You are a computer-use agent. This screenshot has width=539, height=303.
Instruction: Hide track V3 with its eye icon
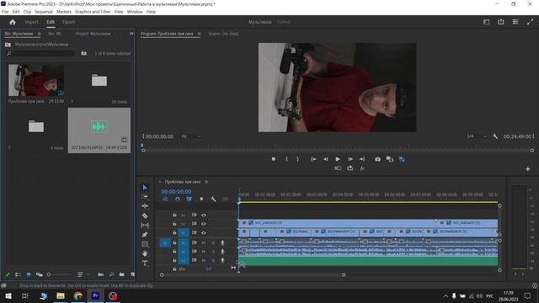[204, 215]
